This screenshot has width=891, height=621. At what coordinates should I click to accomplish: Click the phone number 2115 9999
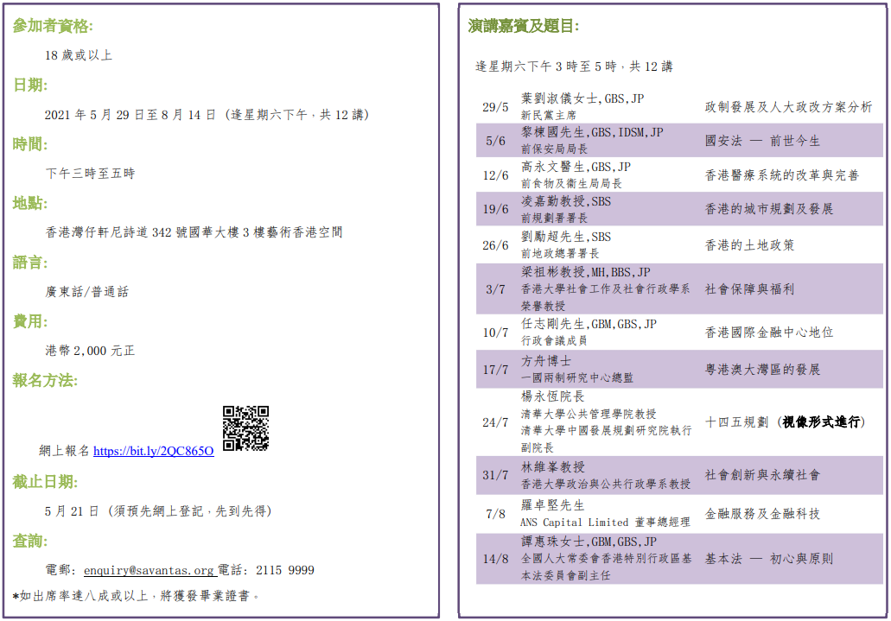click(283, 571)
